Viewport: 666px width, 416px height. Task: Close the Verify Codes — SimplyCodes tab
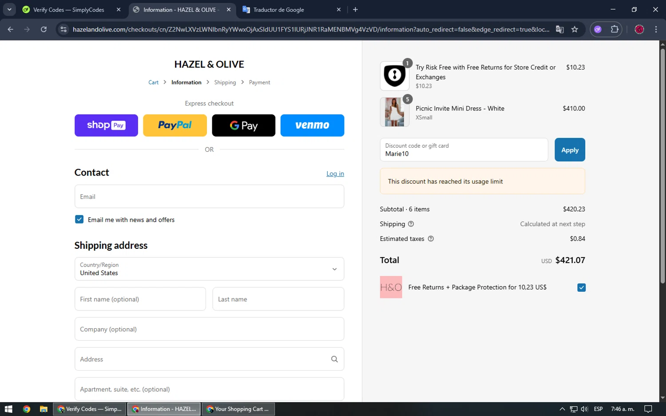(119, 9)
